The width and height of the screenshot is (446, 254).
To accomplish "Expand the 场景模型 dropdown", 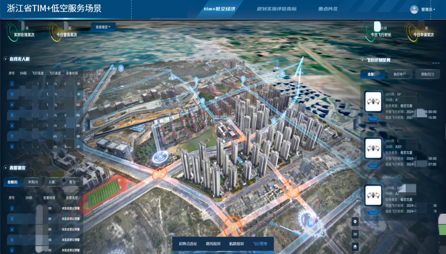I will point(103,27).
